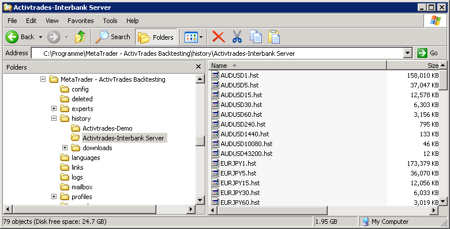
Task: Select Activtrades-Interbank Server folder in tree
Action: click(119, 138)
